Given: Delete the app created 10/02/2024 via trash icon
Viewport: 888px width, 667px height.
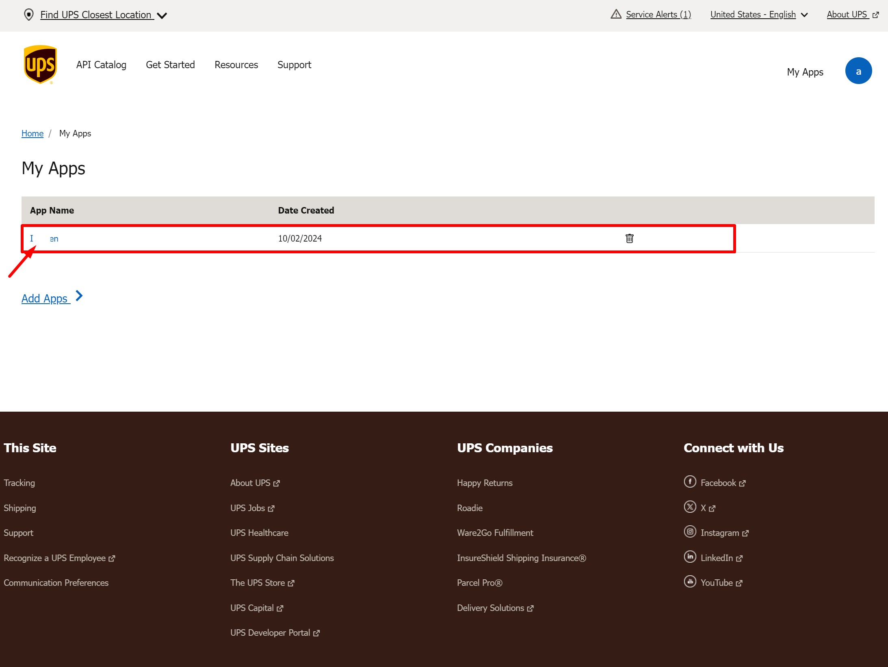Looking at the screenshot, I should (x=629, y=238).
